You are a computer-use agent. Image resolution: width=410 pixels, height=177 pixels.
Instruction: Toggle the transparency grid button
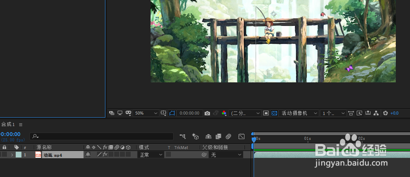click(x=274, y=113)
